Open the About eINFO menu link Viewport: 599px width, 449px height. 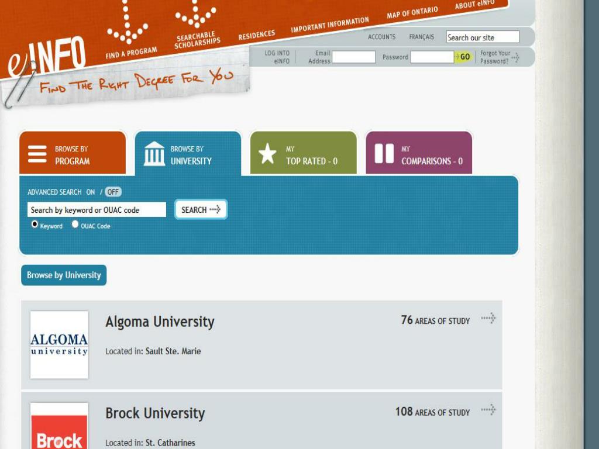coord(474,5)
